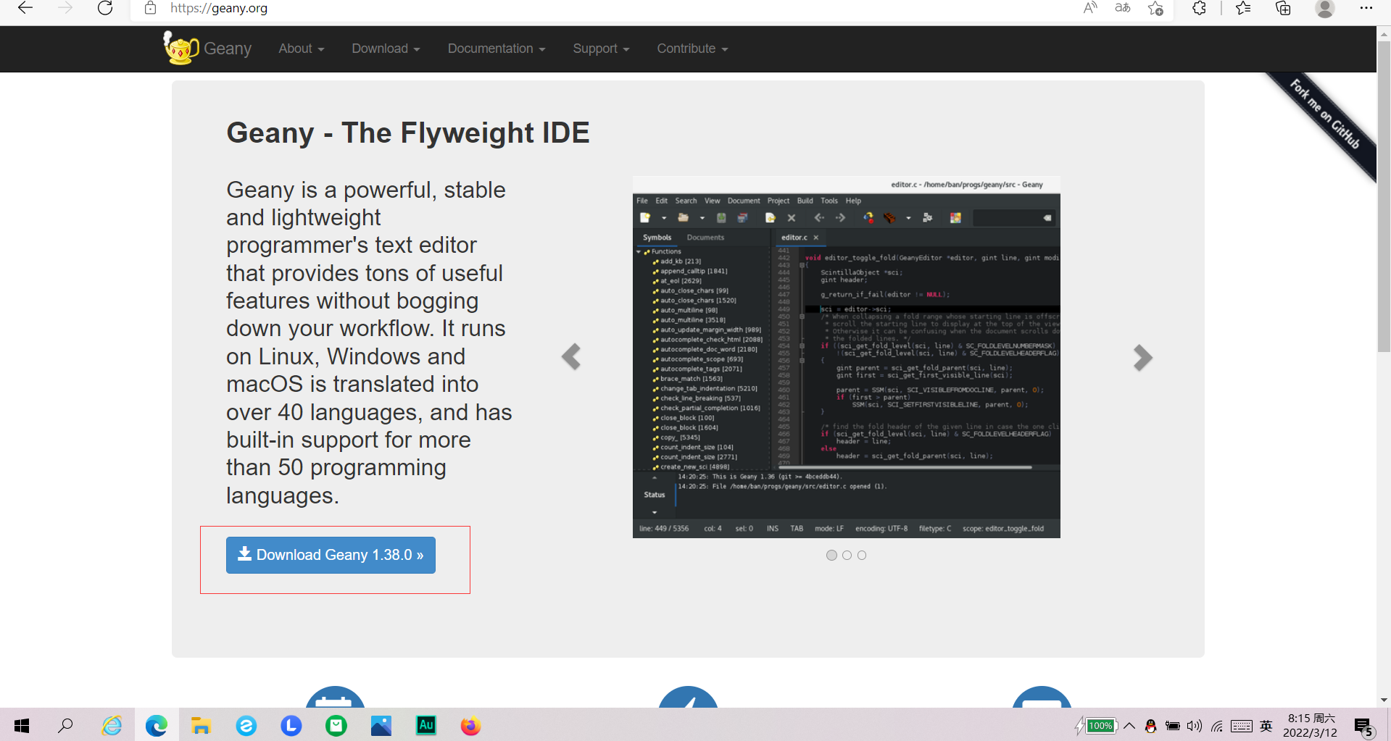
Task: Open Windows taskbar search
Action: (65, 725)
